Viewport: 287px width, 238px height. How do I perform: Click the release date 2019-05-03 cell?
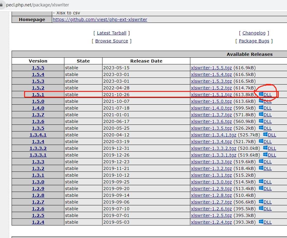pos(146,222)
